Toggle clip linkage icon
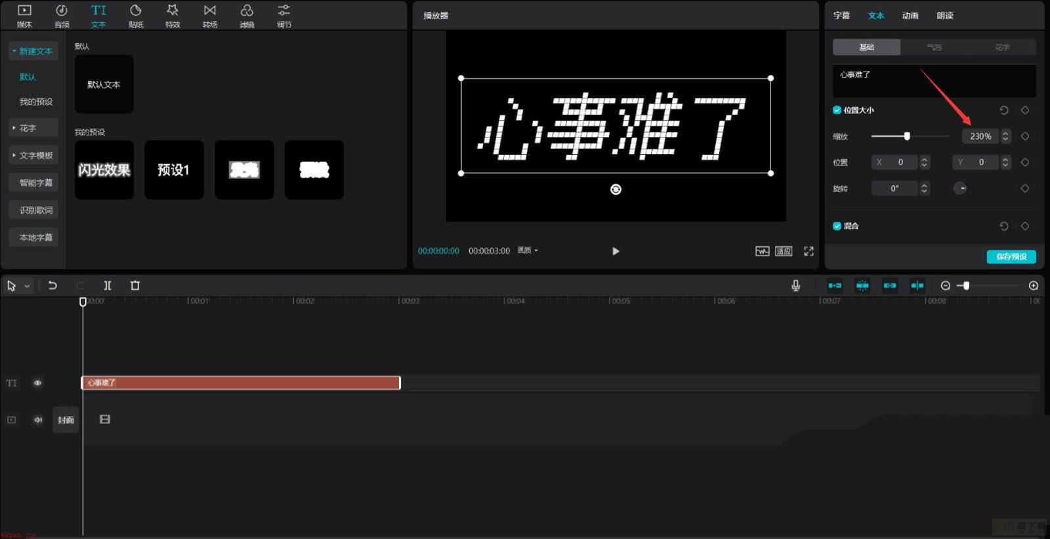This screenshot has width=1050, height=539. click(890, 285)
